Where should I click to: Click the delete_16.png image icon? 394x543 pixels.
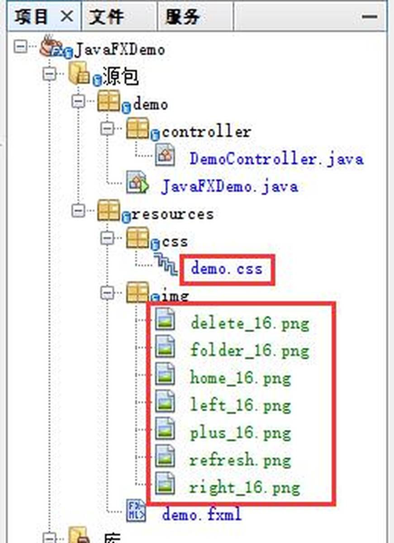click(165, 320)
